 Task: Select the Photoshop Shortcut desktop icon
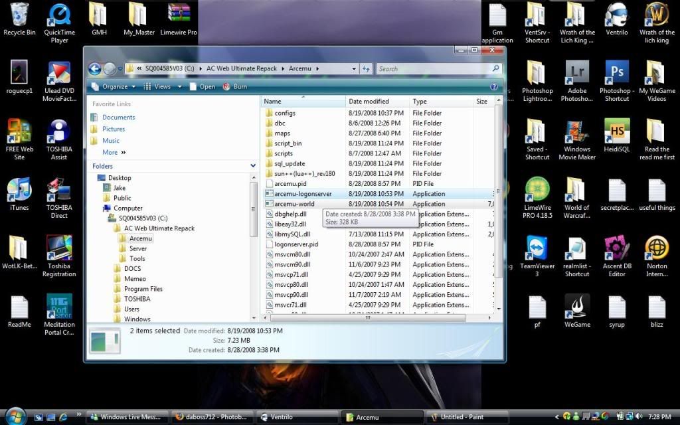click(617, 82)
